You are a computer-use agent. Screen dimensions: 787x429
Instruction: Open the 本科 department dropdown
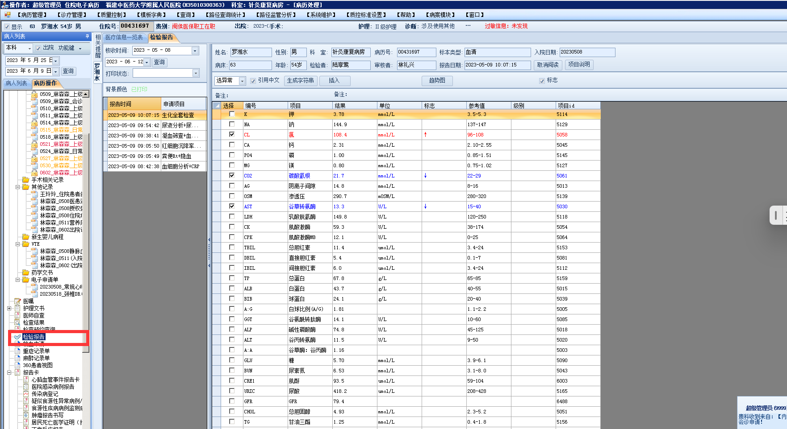point(30,48)
